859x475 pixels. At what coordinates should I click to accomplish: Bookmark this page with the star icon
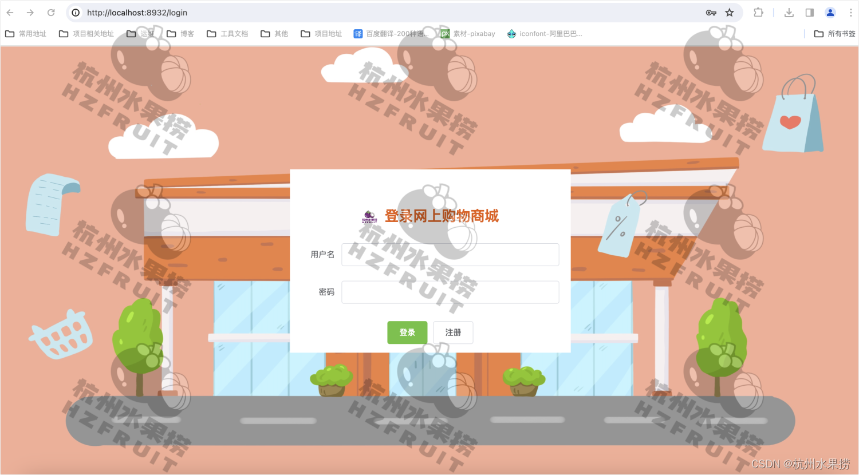point(730,13)
